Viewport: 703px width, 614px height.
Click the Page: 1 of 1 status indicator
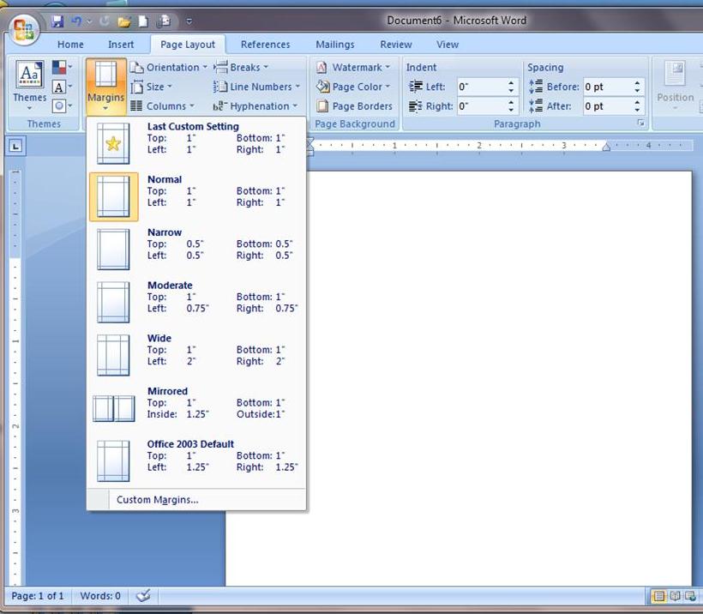tap(37, 596)
